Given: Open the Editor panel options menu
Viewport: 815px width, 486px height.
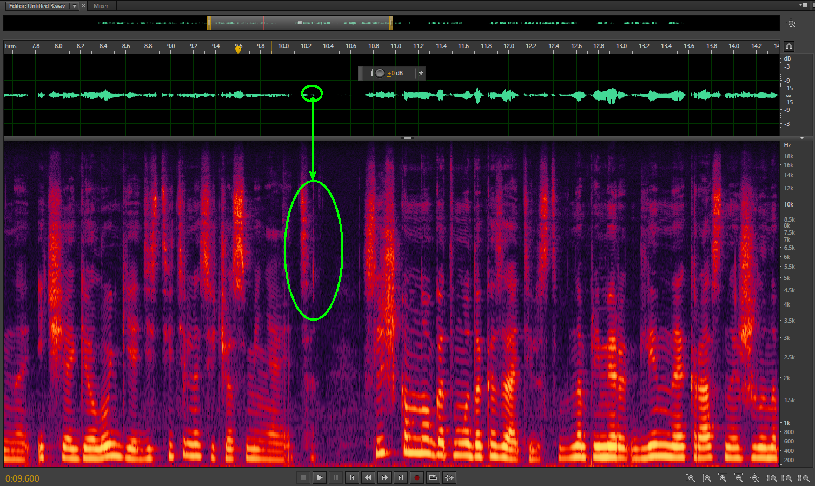Looking at the screenshot, I should [804, 5].
